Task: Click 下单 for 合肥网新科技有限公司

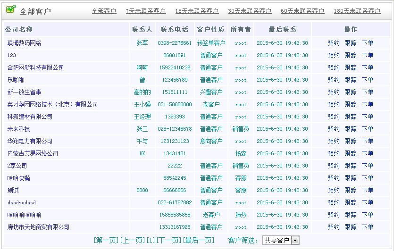Action: click(368, 67)
